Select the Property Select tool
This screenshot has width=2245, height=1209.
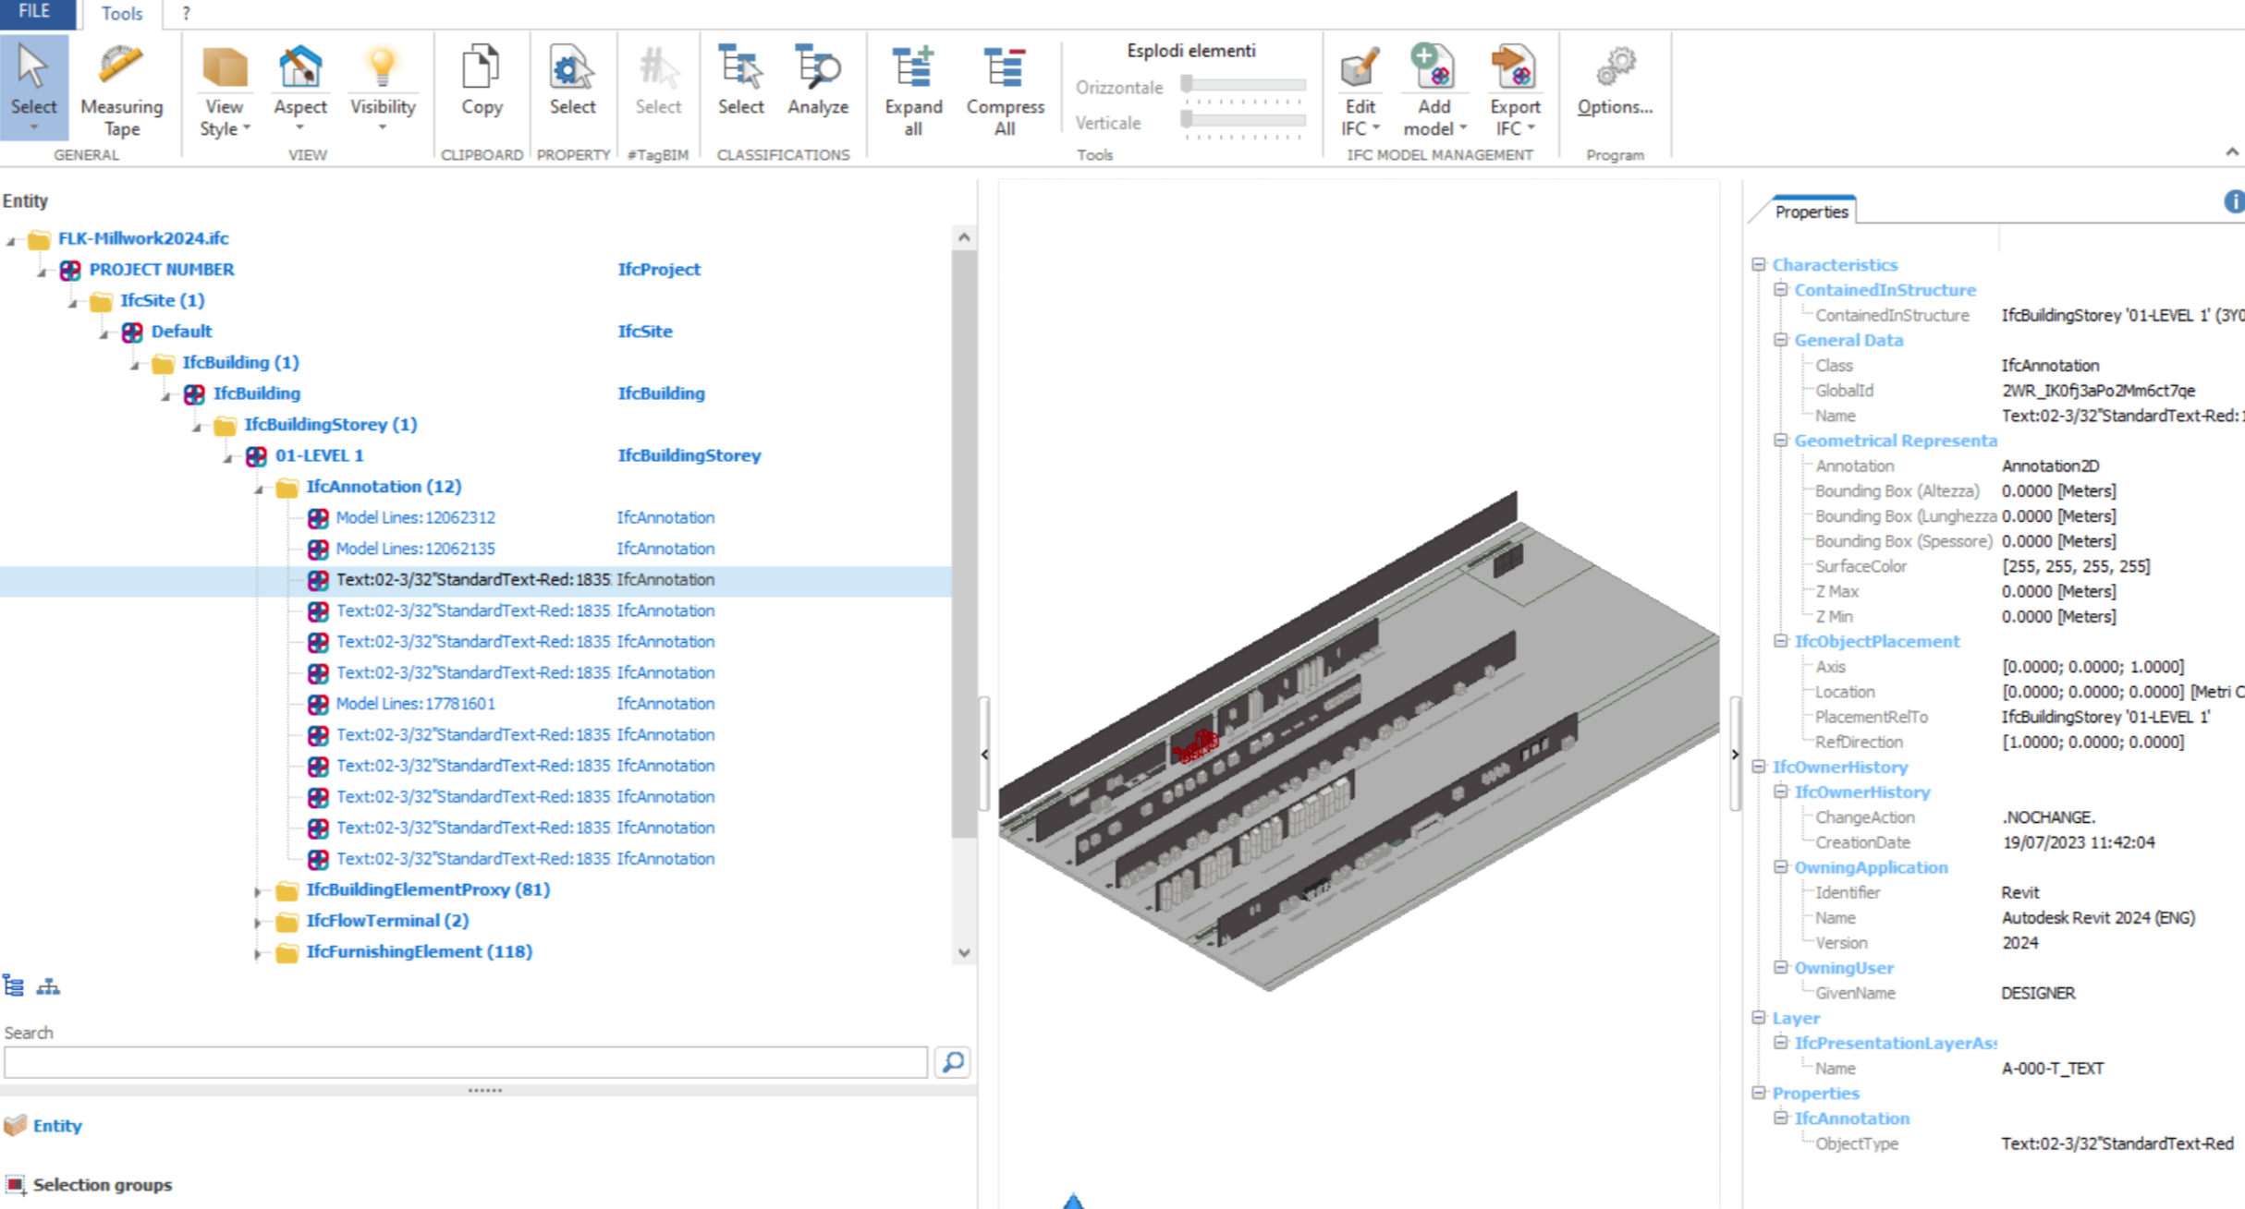click(572, 88)
